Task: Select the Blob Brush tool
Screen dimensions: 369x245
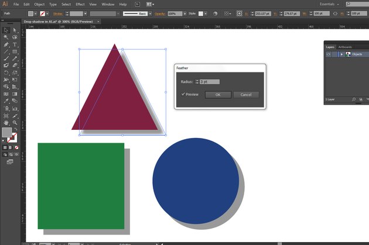Action: (x=6, y=65)
